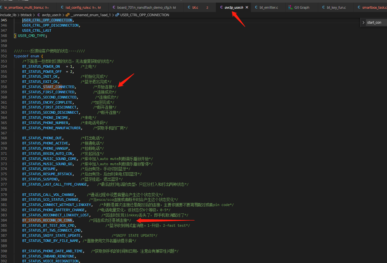Expand the replace toggle in find widget

tap(363, 22)
